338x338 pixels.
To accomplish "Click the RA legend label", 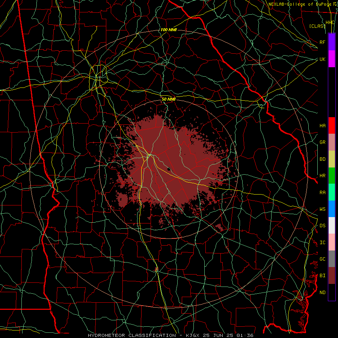I will (322, 193).
